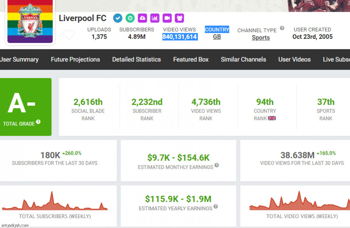
Task: Click the 165.0% views growth indicator
Action: point(326,153)
